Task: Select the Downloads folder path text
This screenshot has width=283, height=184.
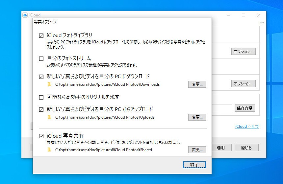Action: coord(107,84)
